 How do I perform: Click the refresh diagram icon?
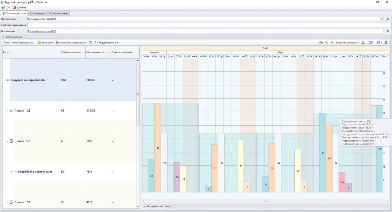click(386, 43)
